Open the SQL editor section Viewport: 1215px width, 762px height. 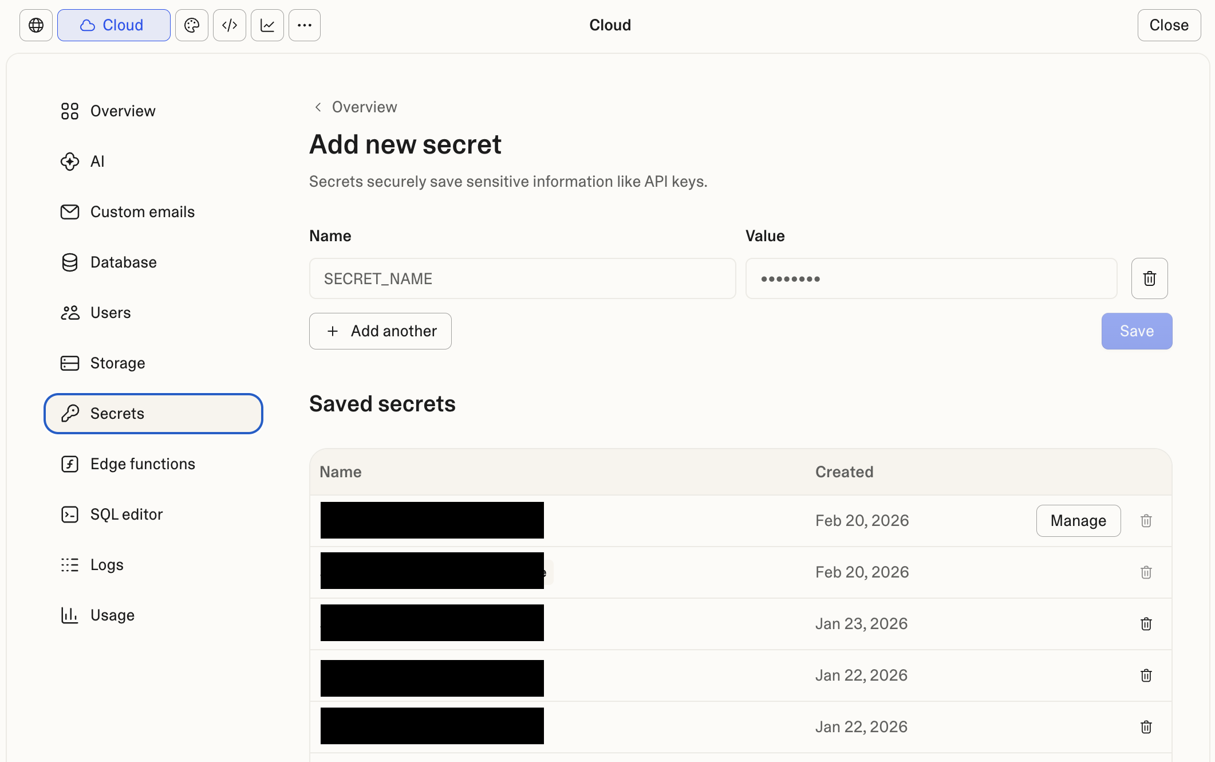(x=126, y=514)
